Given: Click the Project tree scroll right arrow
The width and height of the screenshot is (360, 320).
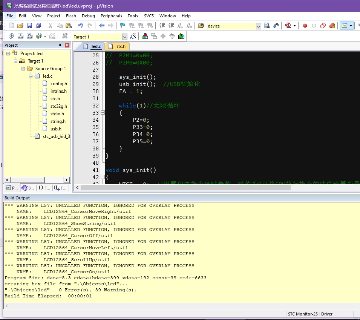Looking at the screenshot, I should click(x=67, y=180).
